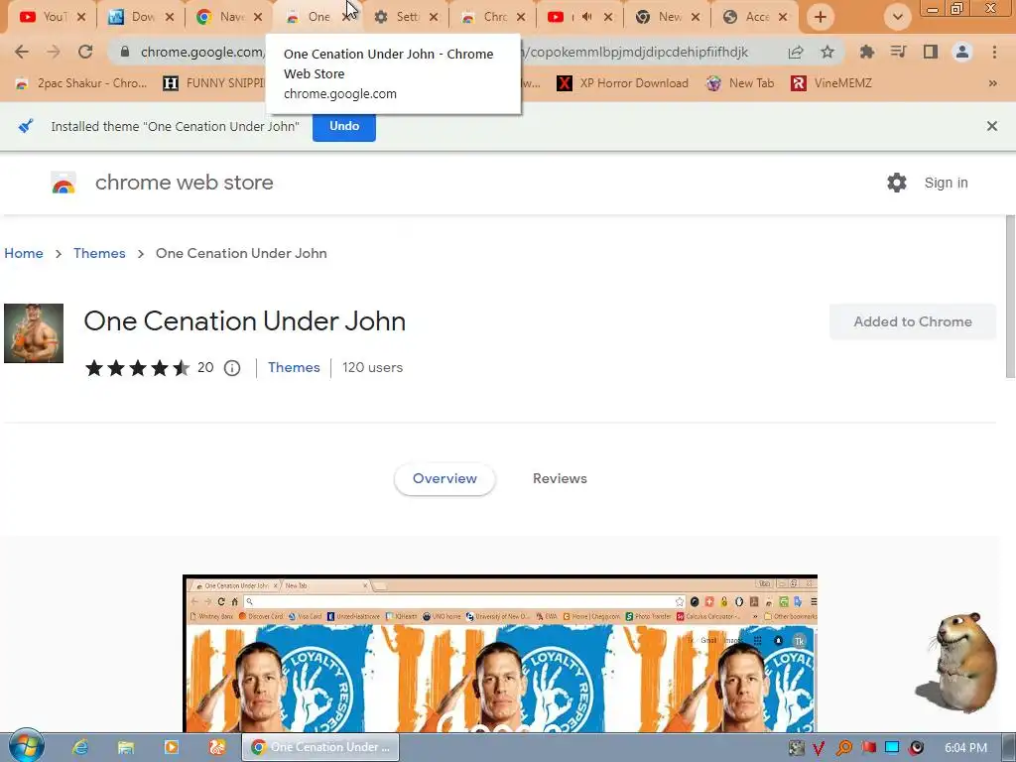
Task: Open the VineMEMZ bookmark
Action: pos(831,83)
